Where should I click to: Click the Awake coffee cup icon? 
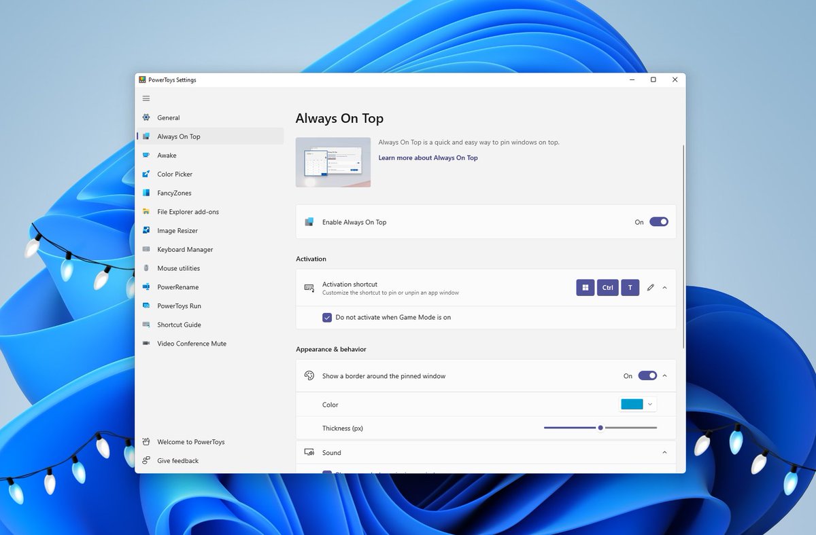(146, 155)
